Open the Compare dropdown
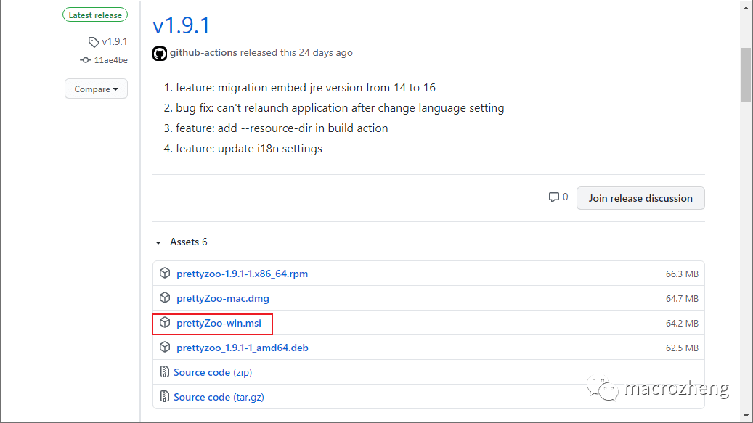The width and height of the screenshot is (753, 423). coord(96,89)
